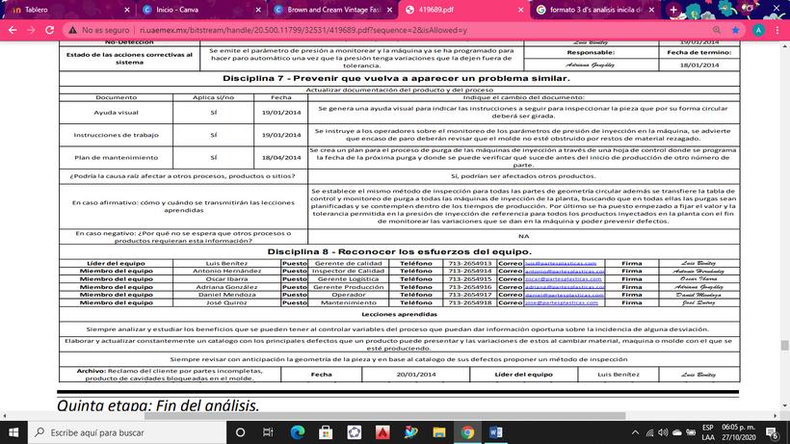The image size is (790, 444).
Task: Open the red Adobe app on the taskbar
Action: (382, 432)
